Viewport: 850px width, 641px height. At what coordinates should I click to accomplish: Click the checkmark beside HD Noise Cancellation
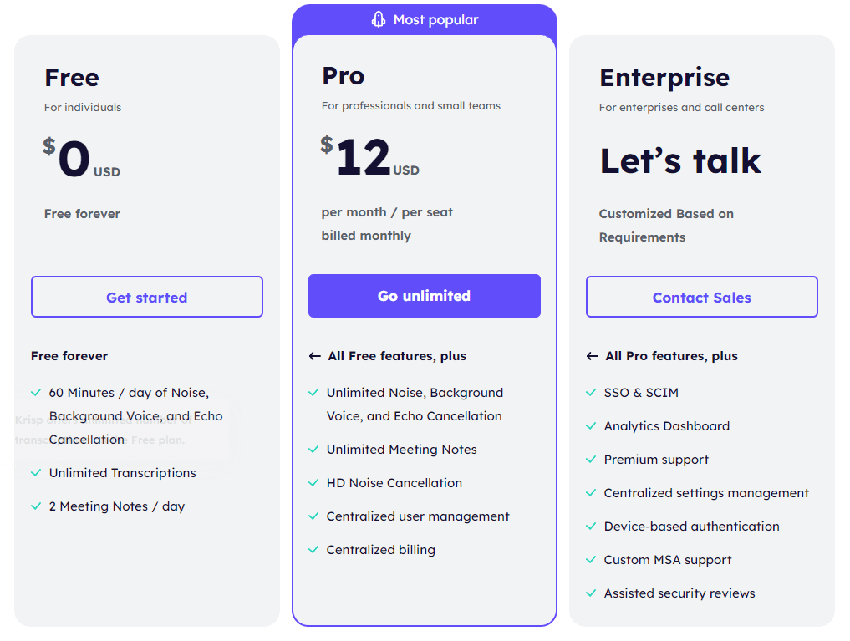313,483
